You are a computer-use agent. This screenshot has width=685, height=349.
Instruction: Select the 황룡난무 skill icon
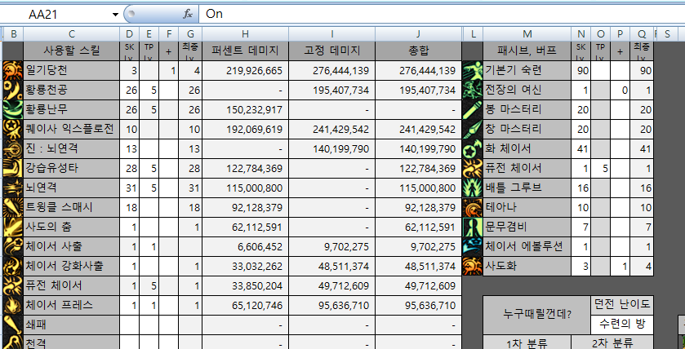tap(12, 110)
